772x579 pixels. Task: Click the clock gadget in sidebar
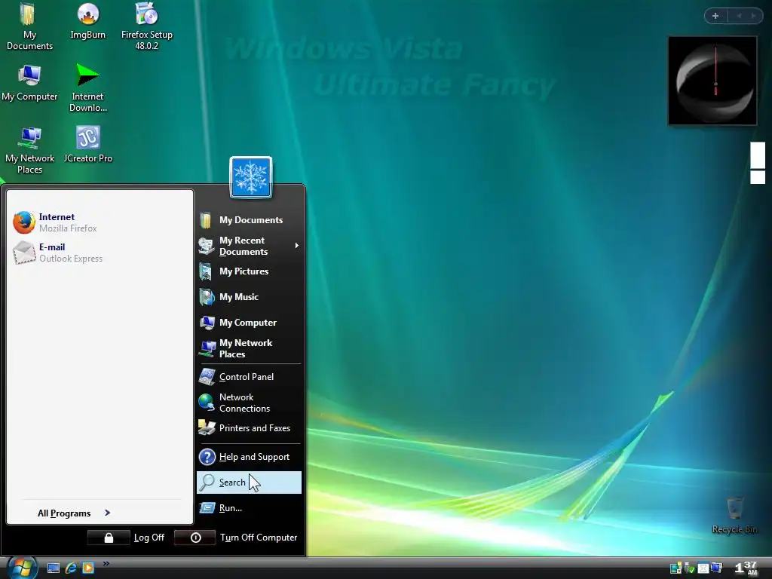712,81
